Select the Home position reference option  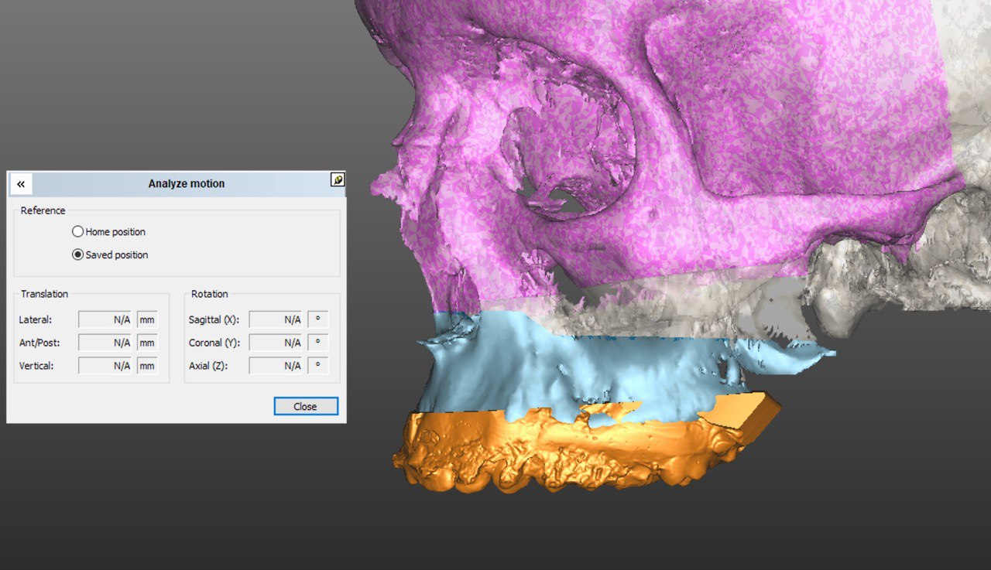(x=78, y=232)
